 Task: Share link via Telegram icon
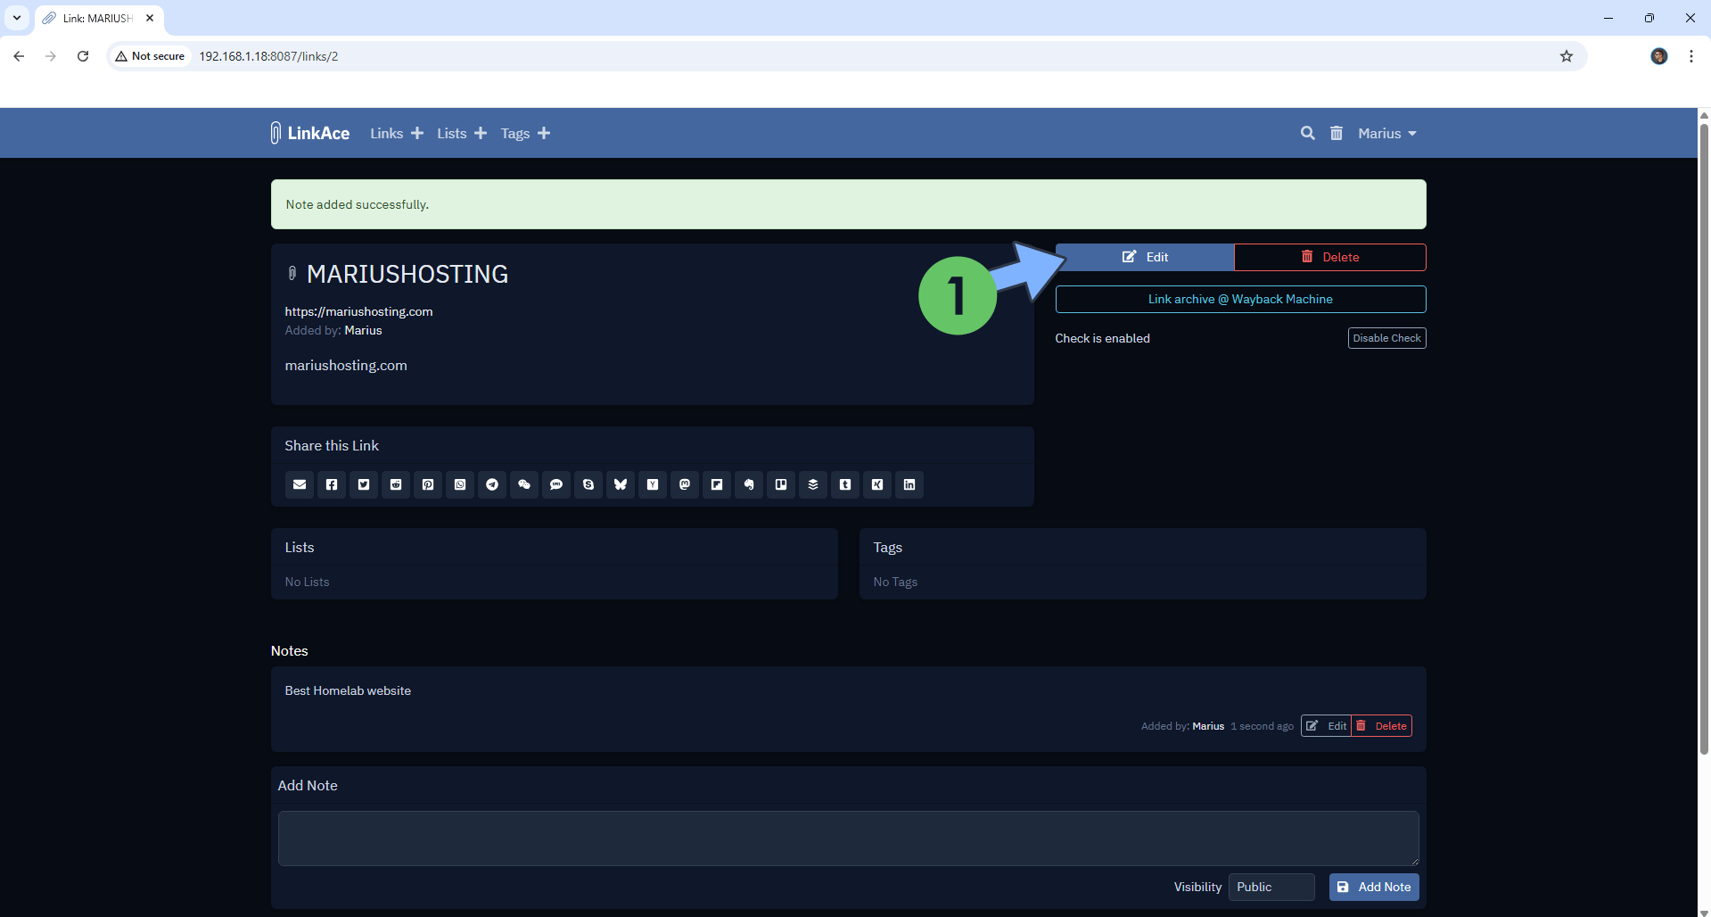pyautogui.click(x=492, y=484)
